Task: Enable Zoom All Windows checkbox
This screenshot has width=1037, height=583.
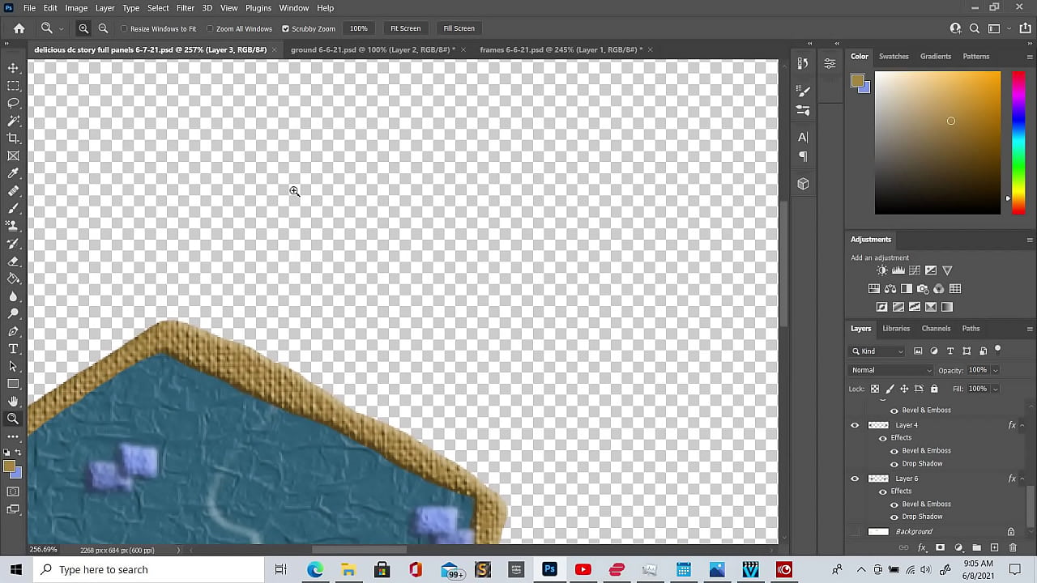Action: (x=210, y=29)
